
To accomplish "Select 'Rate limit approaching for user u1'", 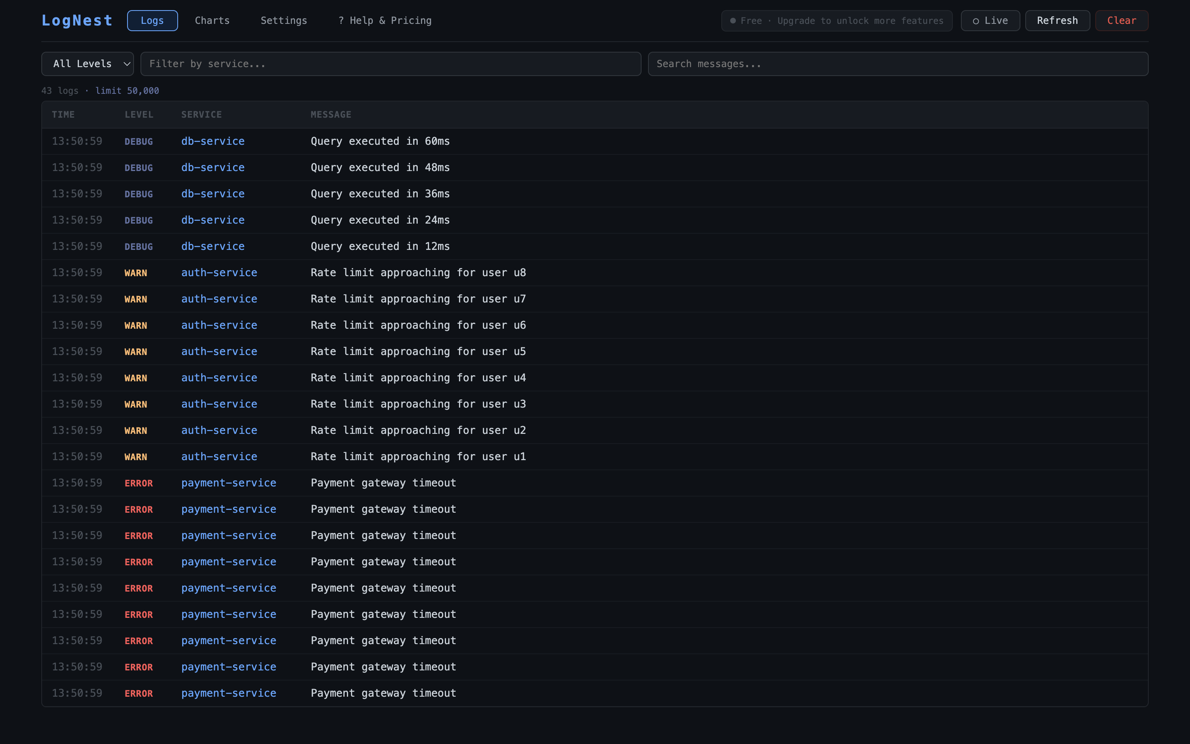I will [418, 457].
